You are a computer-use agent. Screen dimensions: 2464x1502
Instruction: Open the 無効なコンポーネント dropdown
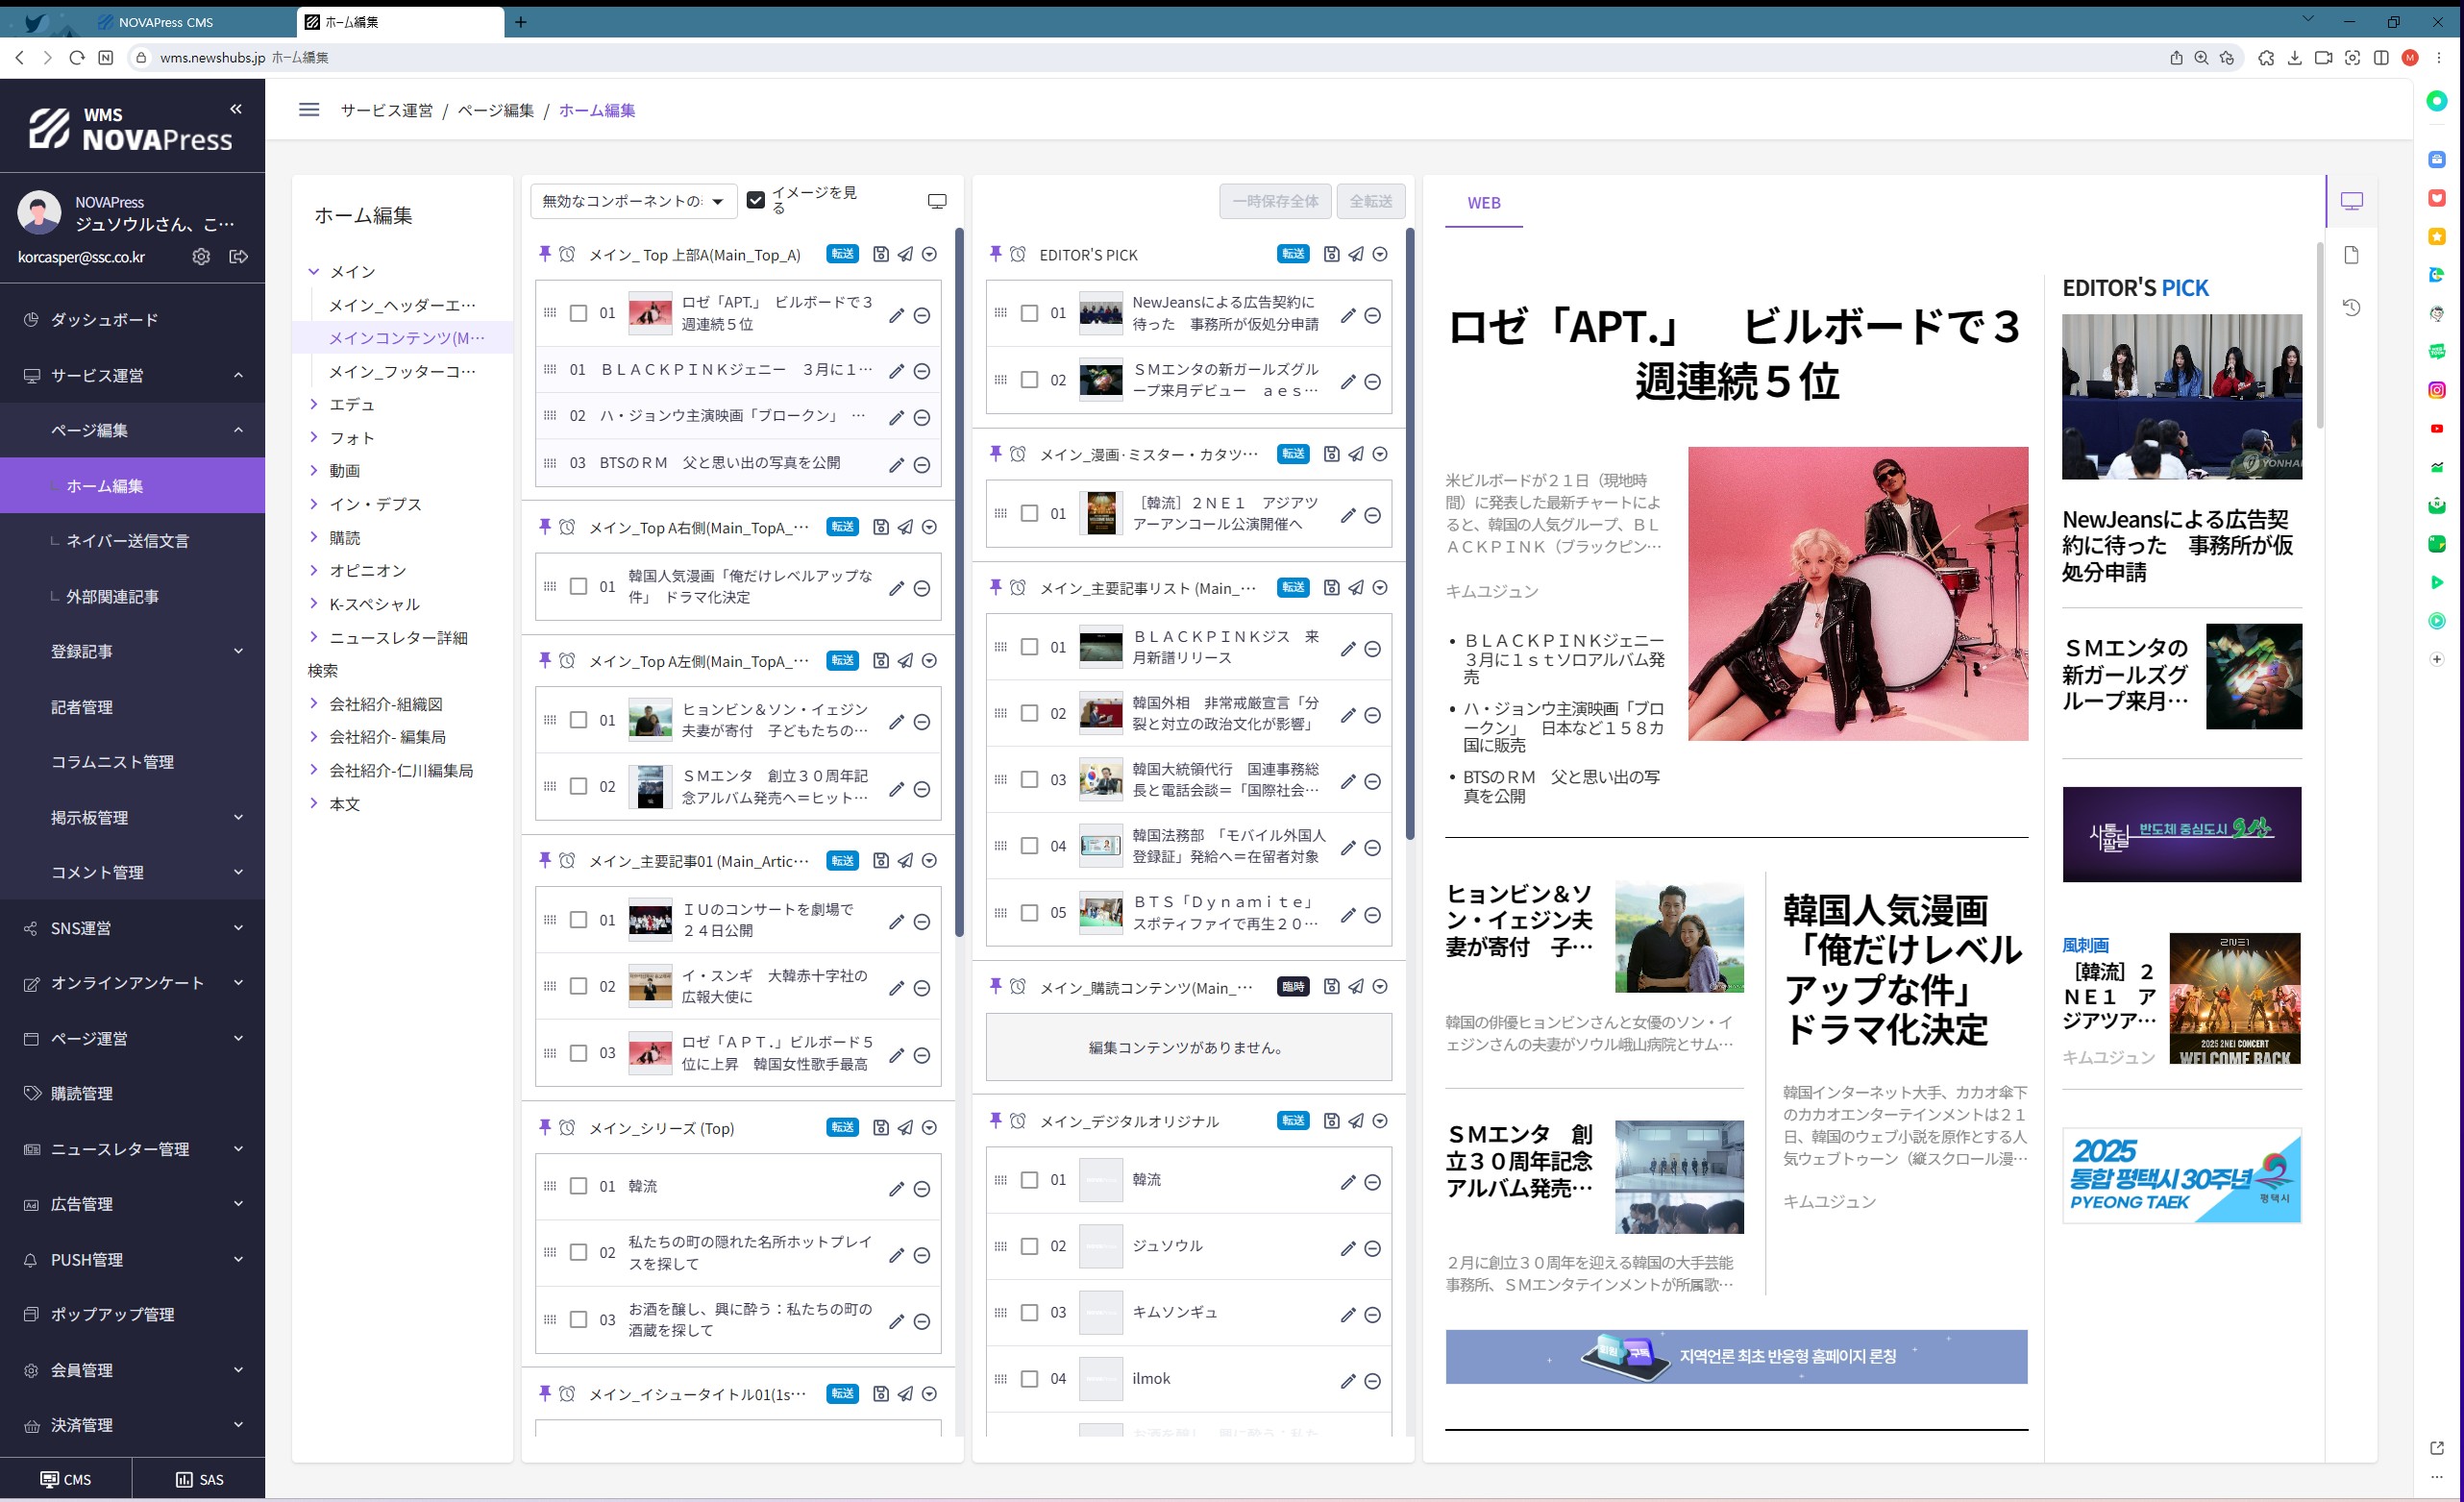[x=634, y=201]
